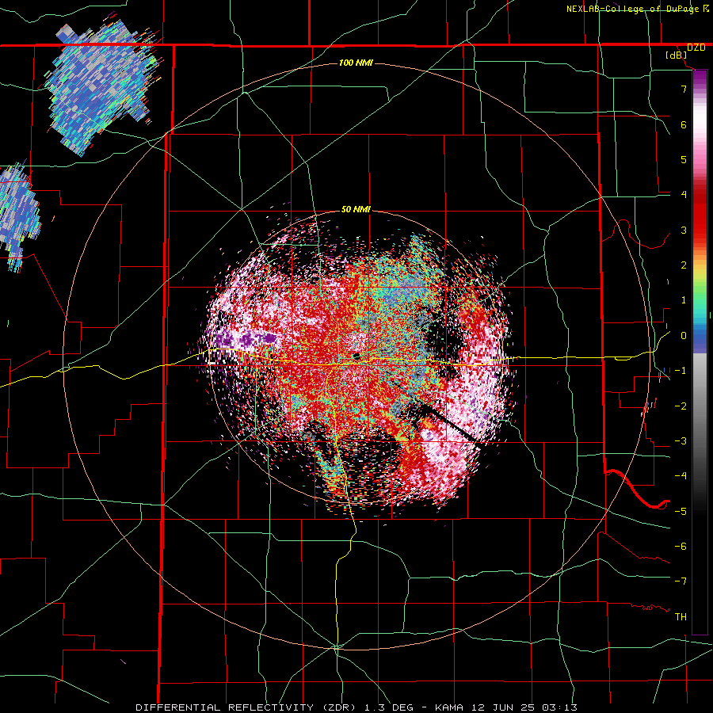Click the "-4" value on the color scale
The height and width of the screenshot is (713, 713).
pos(681,476)
